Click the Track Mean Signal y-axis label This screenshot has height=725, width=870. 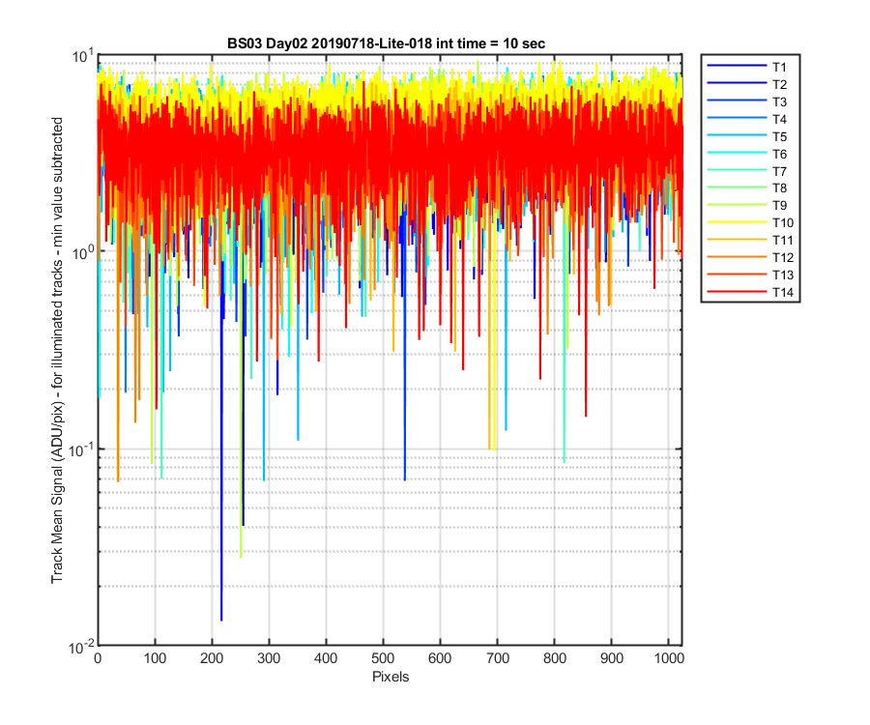[57, 350]
